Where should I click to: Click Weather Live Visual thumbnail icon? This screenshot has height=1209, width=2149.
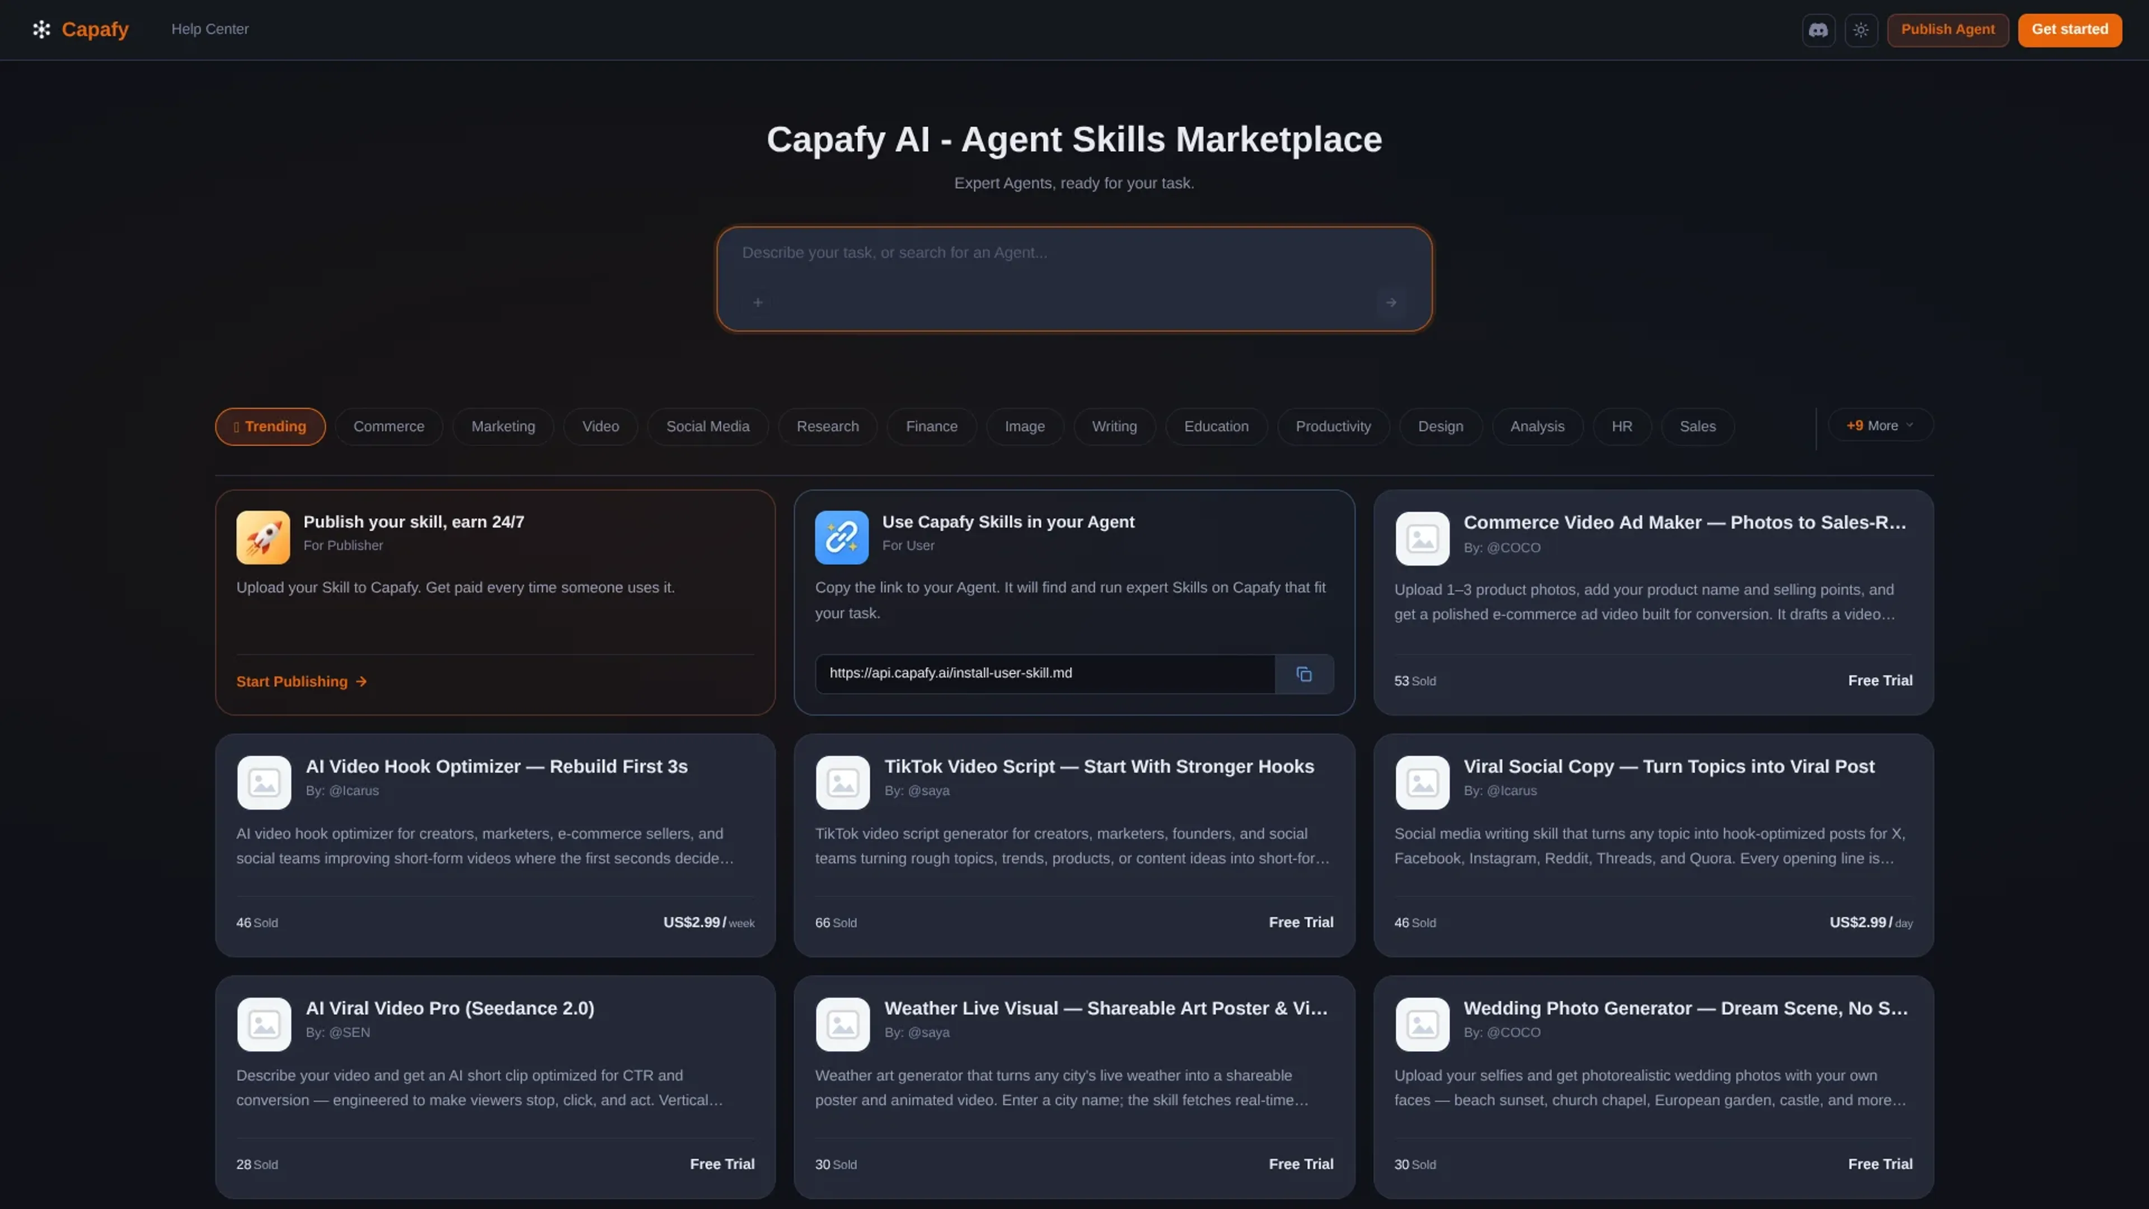click(843, 1025)
